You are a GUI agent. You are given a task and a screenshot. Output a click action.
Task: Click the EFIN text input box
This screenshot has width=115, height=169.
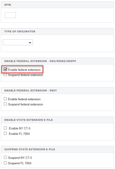[x=10, y=15]
